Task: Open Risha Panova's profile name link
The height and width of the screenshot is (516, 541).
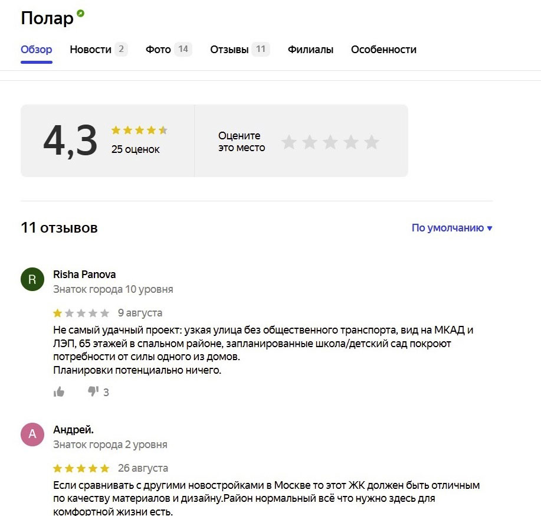Action: tap(84, 274)
